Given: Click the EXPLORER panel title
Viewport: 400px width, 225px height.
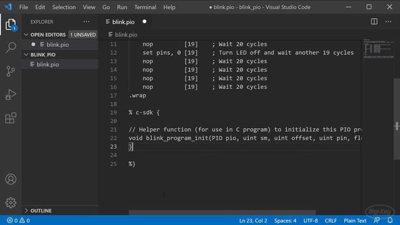Looking at the screenshot, I should tap(42, 22).
